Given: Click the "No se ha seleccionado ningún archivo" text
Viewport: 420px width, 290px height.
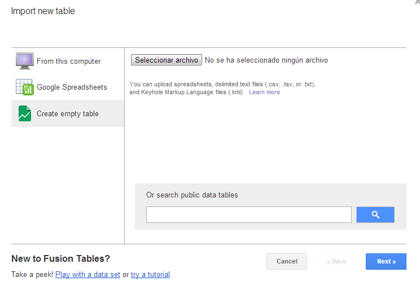Looking at the screenshot, I should click(266, 60).
